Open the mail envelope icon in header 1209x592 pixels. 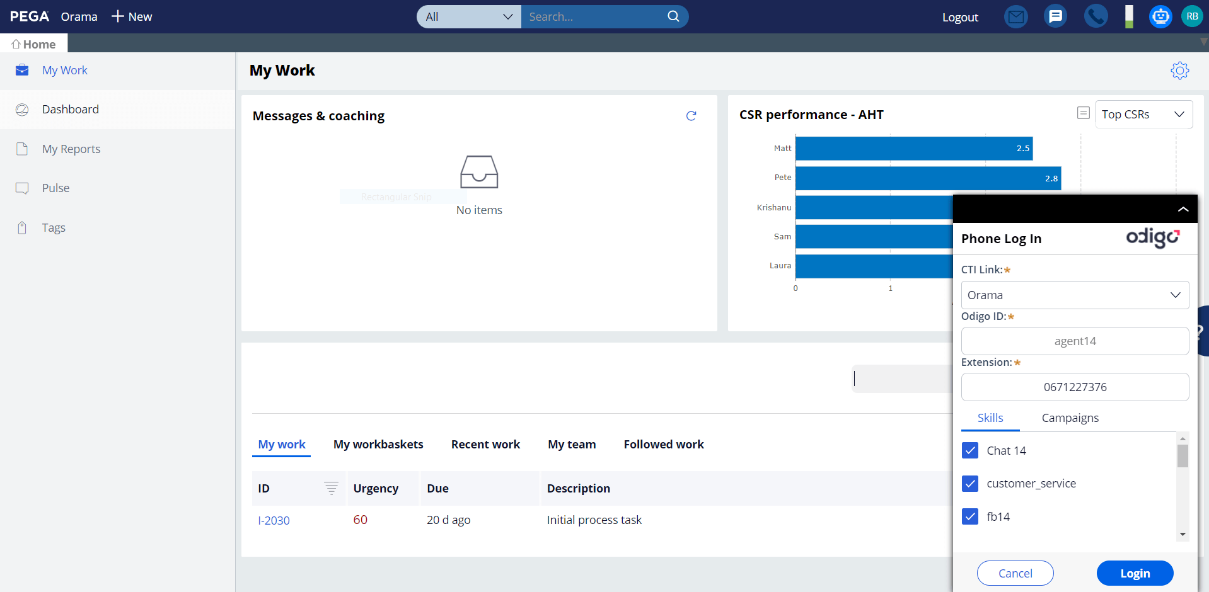pos(1015,17)
